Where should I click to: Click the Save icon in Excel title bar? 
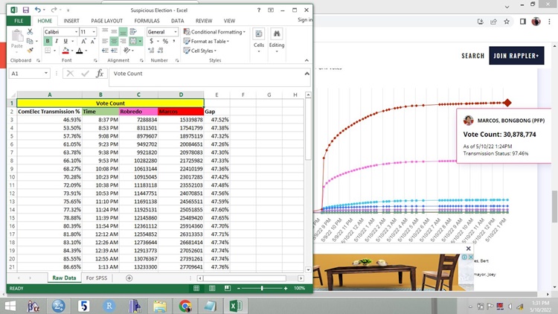pos(25,10)
